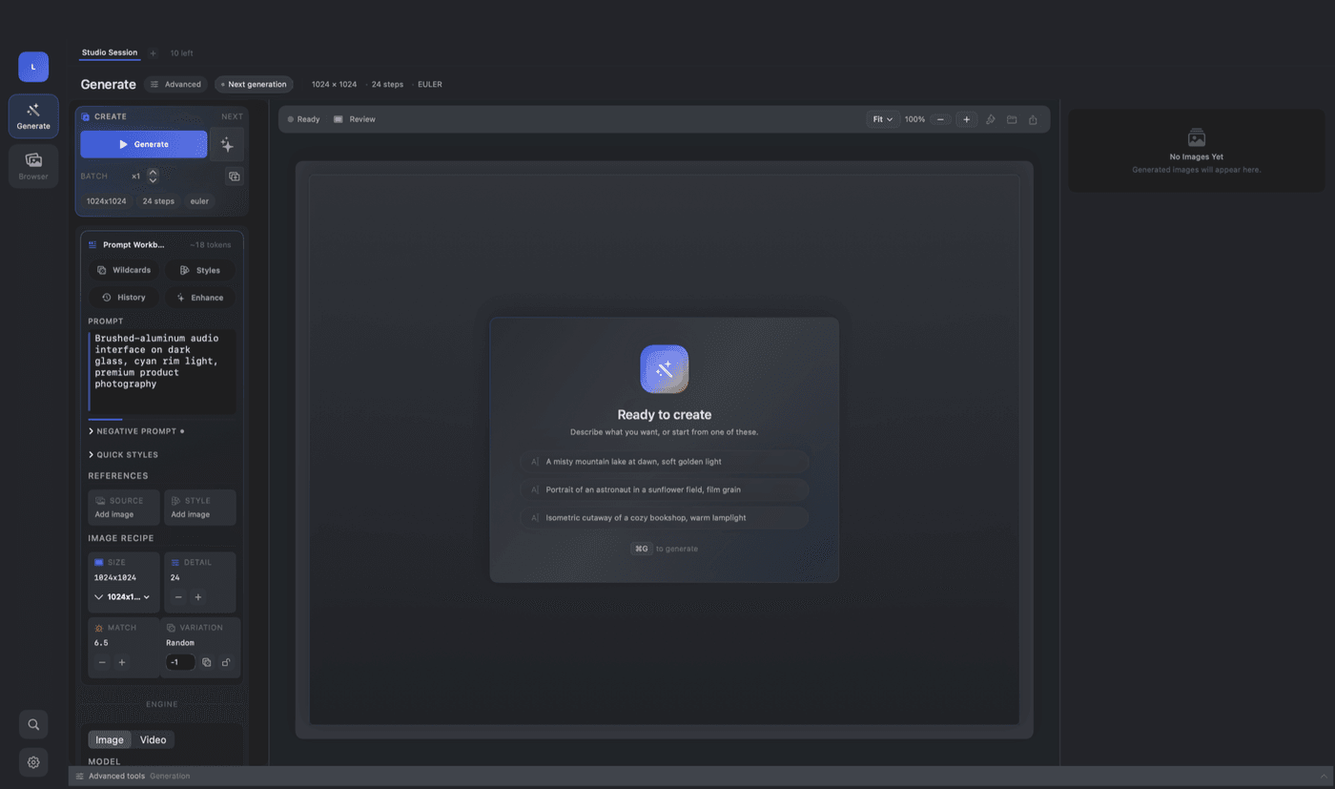Select the Studio Session tab
The height and width of the screenshot is (789, 1335).
tap(110, 52)
